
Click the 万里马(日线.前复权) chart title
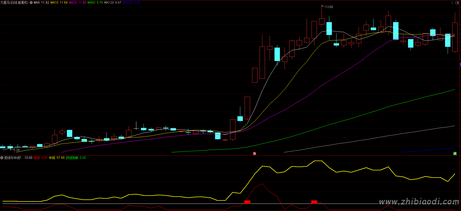click(14, 3)
